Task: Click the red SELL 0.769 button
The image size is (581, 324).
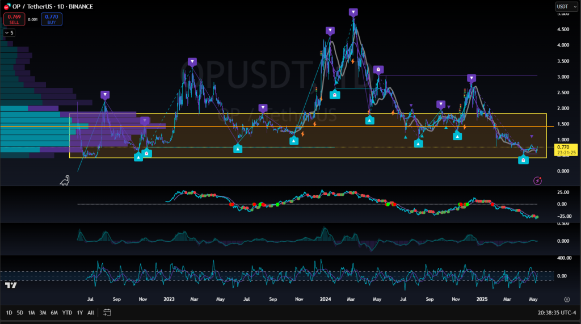Action: [14, 19]
